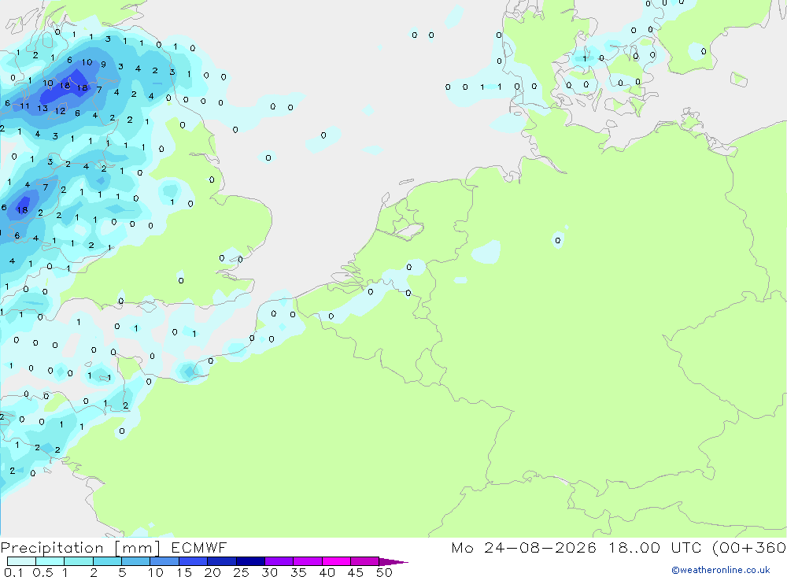Click the legend arrow tip beyond 50
Image resolution: width=787 pixels, height=577 pixels.
[394, 562]
